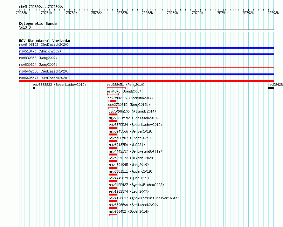Select the nsv518475 (Shaikh2009) variant label
Screen dimensions: 283x227
click(x=40, y=51)
